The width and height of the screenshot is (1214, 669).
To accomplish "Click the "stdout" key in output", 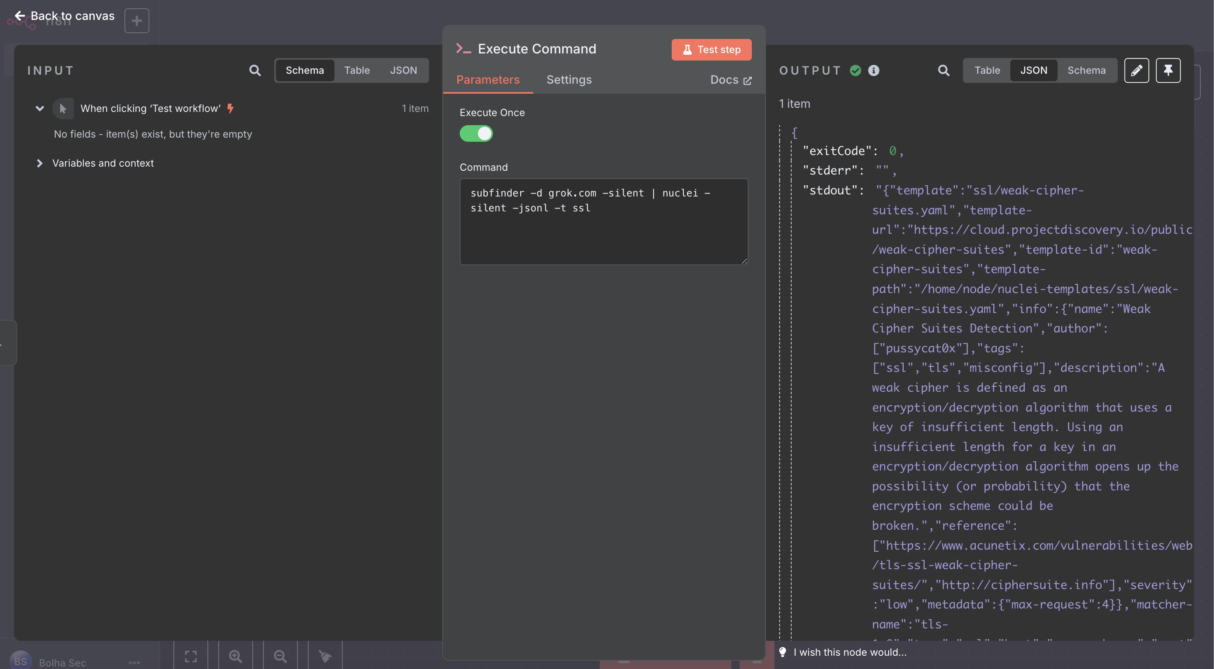I will (830, 190).
